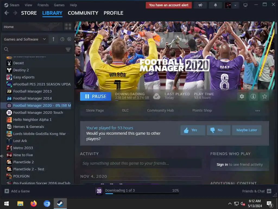Open the View menu
Screen dimensions: 278x209
(28, 5)
